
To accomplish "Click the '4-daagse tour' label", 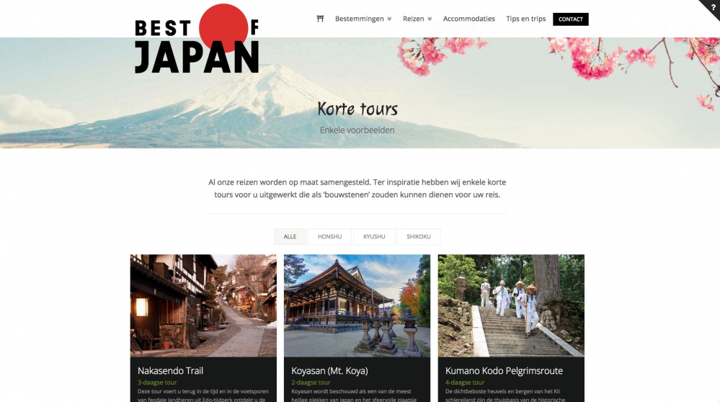I will tap(465, 383).
